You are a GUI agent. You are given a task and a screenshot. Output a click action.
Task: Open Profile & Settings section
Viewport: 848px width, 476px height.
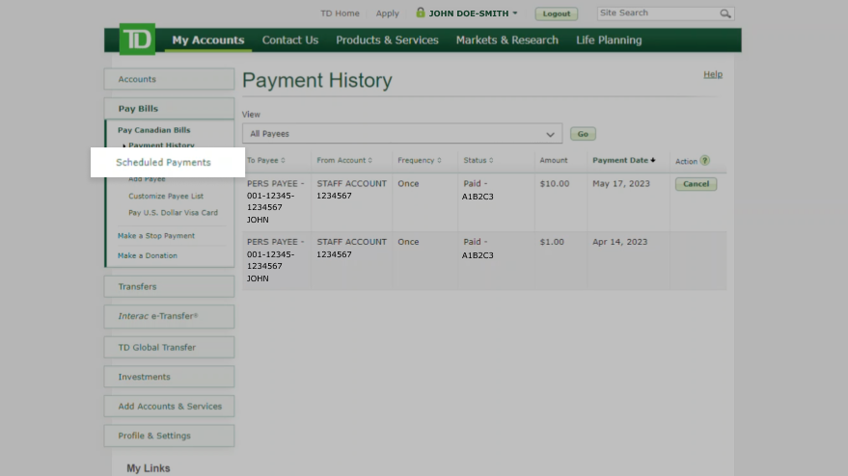click(169, 436)
